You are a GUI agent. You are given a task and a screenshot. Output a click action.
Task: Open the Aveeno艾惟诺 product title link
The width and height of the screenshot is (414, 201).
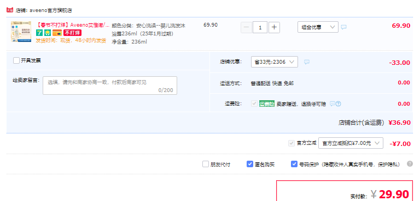click(72, 25)
